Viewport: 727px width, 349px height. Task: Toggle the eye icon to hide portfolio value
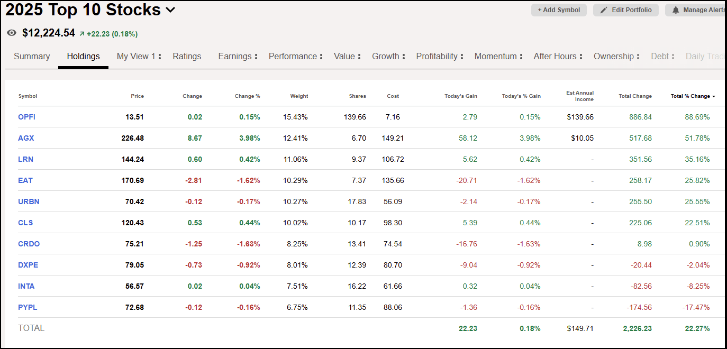[12, 33]
